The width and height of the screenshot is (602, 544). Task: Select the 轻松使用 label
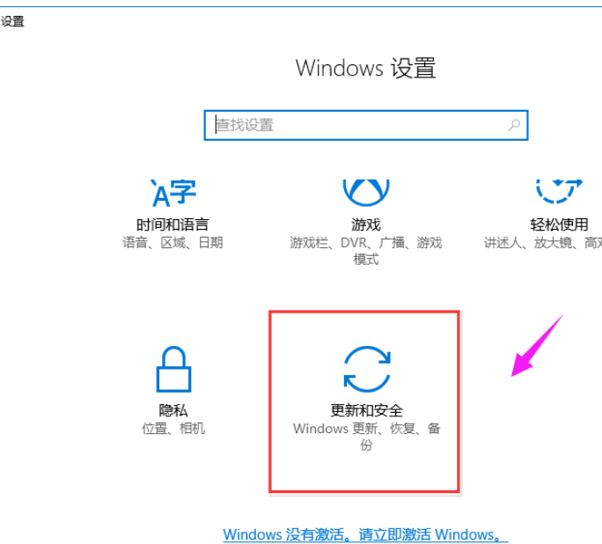pos(559,224)
